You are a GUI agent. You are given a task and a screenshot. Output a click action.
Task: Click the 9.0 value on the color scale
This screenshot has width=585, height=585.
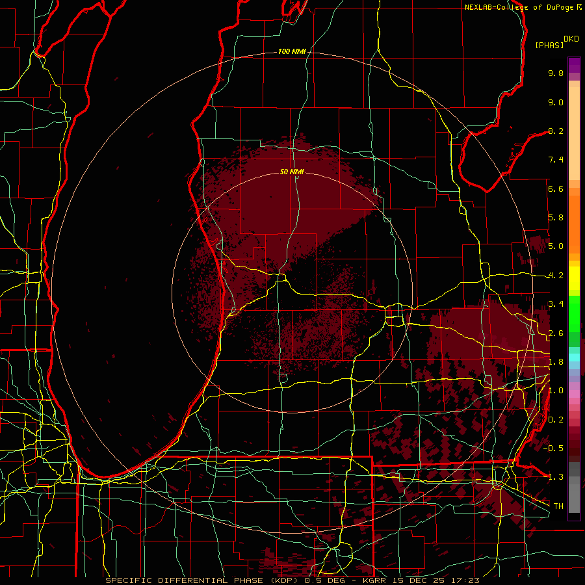[x=556, y=102]
